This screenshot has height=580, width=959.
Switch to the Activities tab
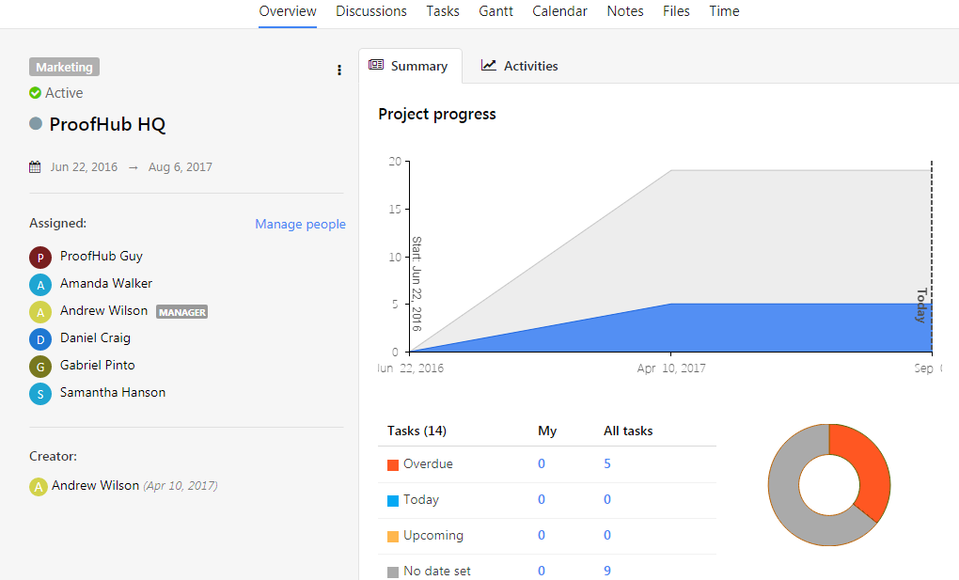[519, 65]
